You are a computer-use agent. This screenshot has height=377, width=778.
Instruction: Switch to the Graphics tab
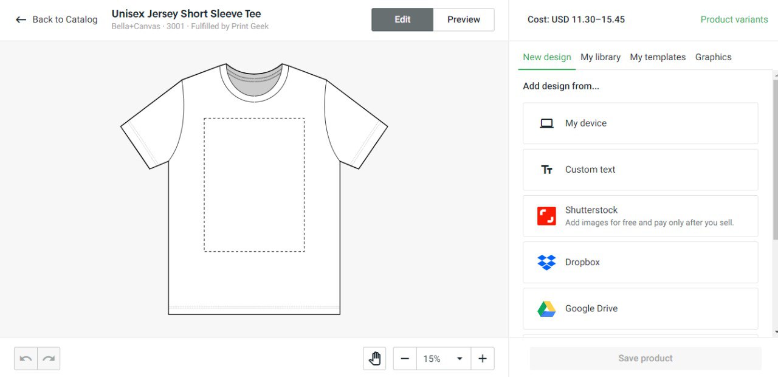714,57
